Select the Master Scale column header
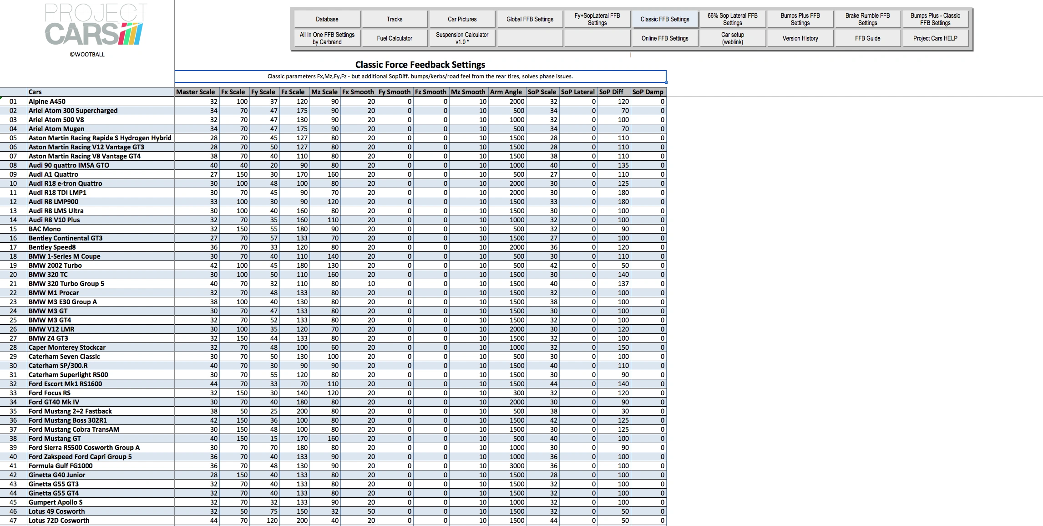The height and width of the screenshot is (526, 1043). 196,92
